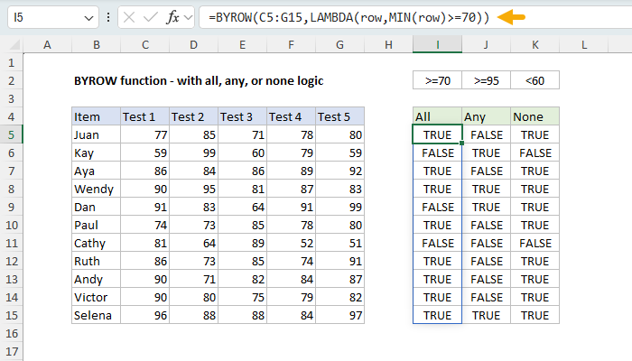Select the cell with name 'Cathy'

click(x=97, y=243)
